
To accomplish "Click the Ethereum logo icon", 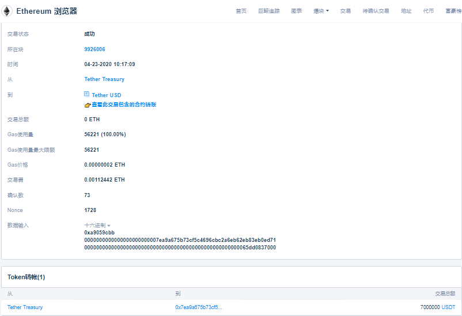I will point(7,11).
